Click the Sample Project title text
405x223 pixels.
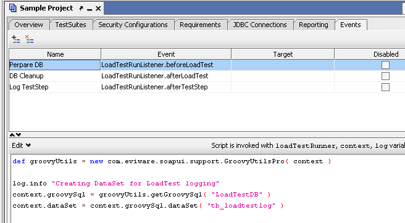46,8
